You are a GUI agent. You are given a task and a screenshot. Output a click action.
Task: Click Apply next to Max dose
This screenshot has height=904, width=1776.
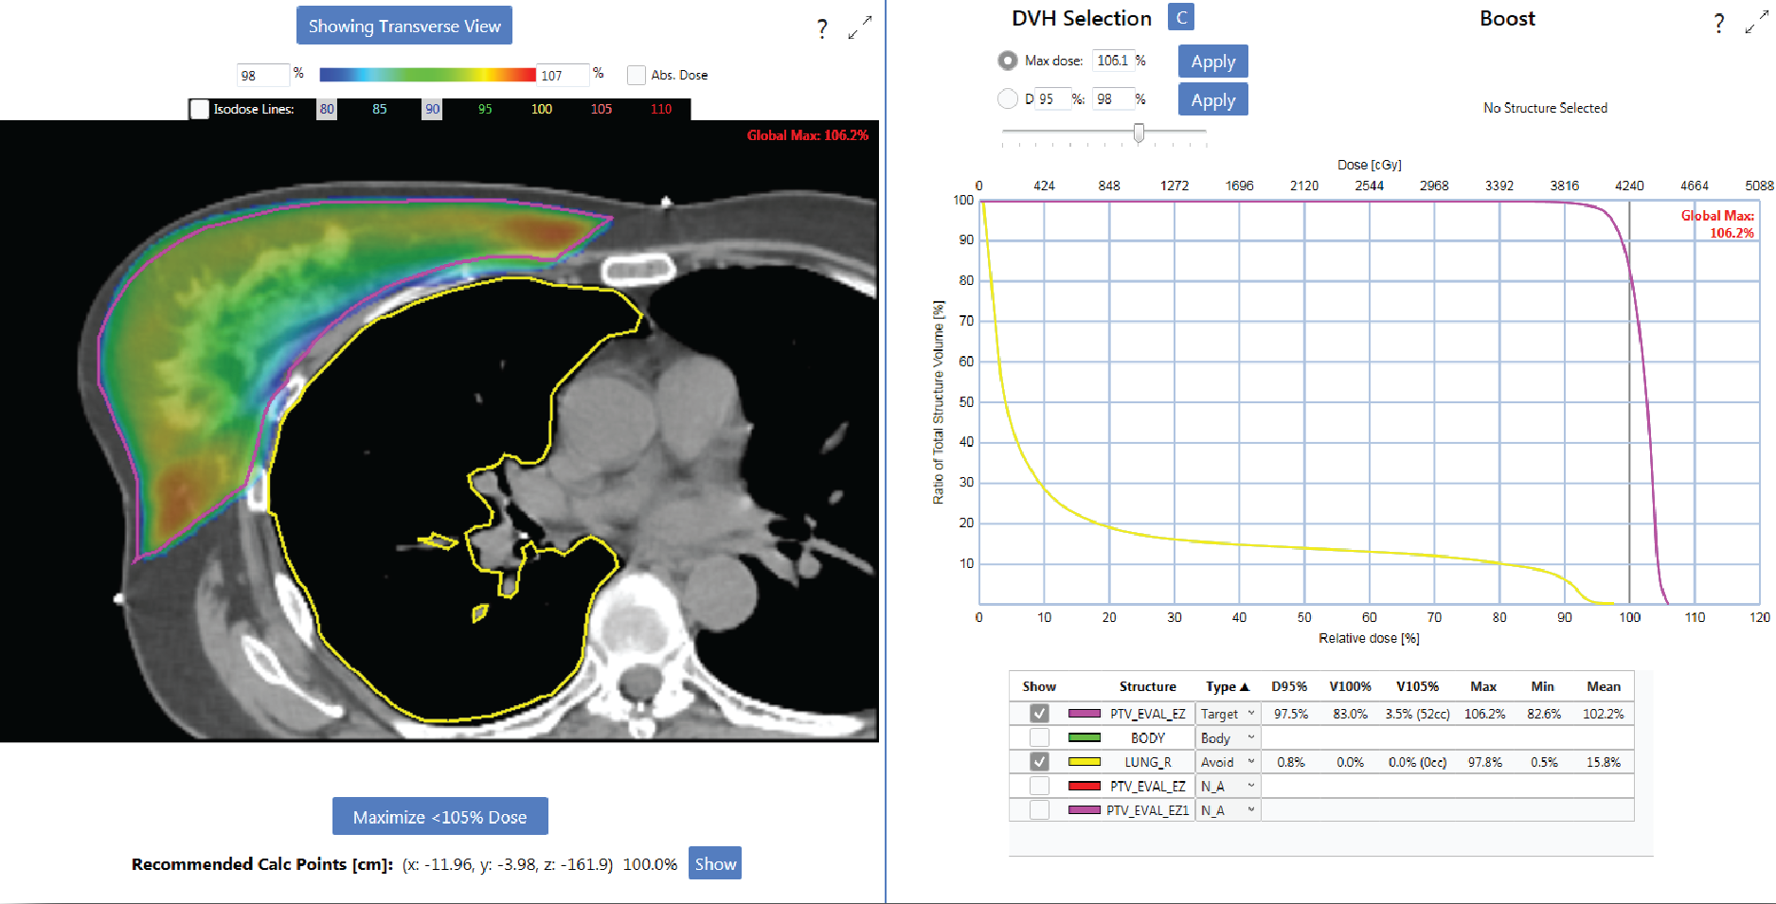click(x=1212, y=62)
